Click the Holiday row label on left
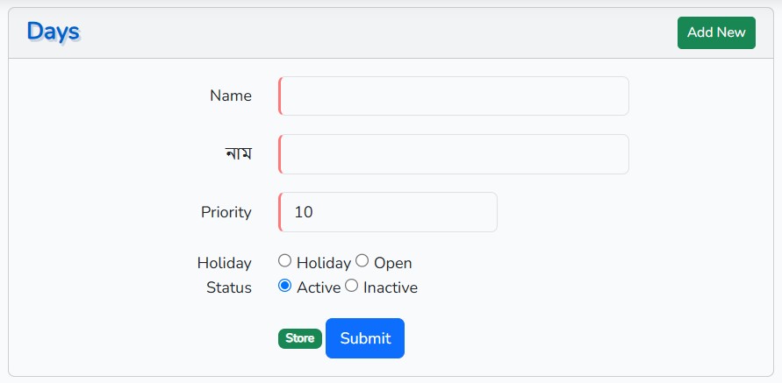Viewport: 782px width, 383px height. (225, 263)
